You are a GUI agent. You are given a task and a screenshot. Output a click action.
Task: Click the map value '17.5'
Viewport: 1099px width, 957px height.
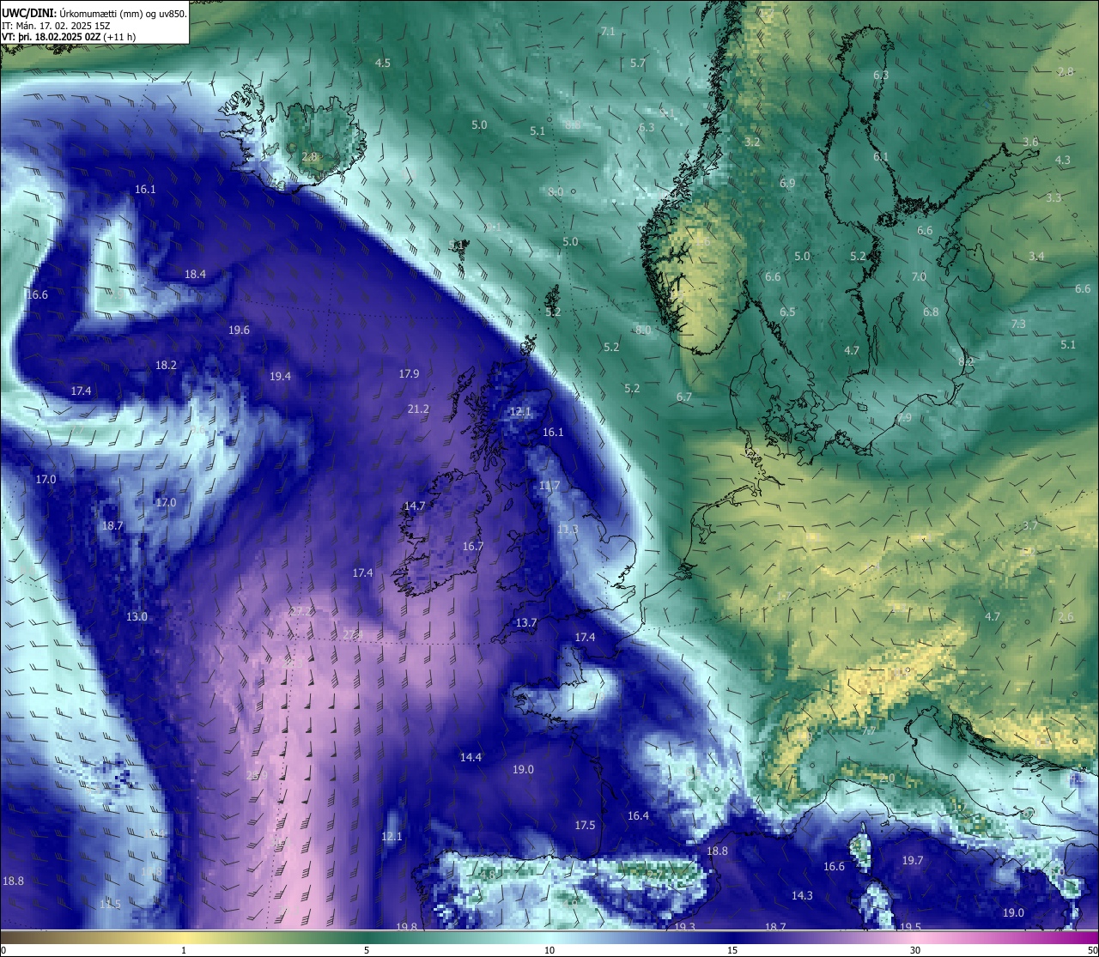tap(585, 826)
